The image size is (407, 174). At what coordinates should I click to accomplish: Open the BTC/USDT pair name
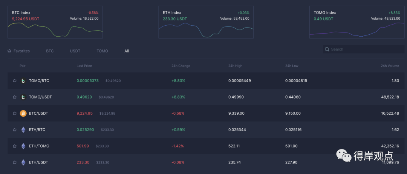38,113
